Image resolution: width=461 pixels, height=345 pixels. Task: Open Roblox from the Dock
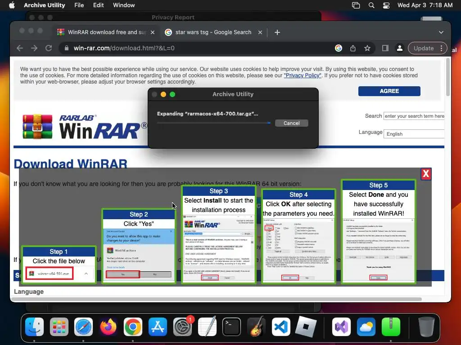click(306, 327)
